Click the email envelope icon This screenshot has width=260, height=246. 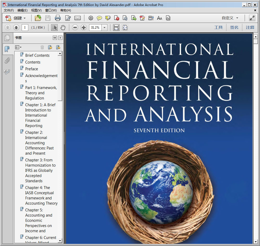77,18
